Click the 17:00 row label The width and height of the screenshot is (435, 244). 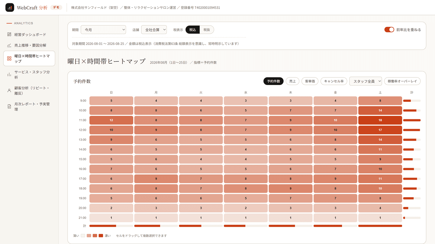pos(82,179)
